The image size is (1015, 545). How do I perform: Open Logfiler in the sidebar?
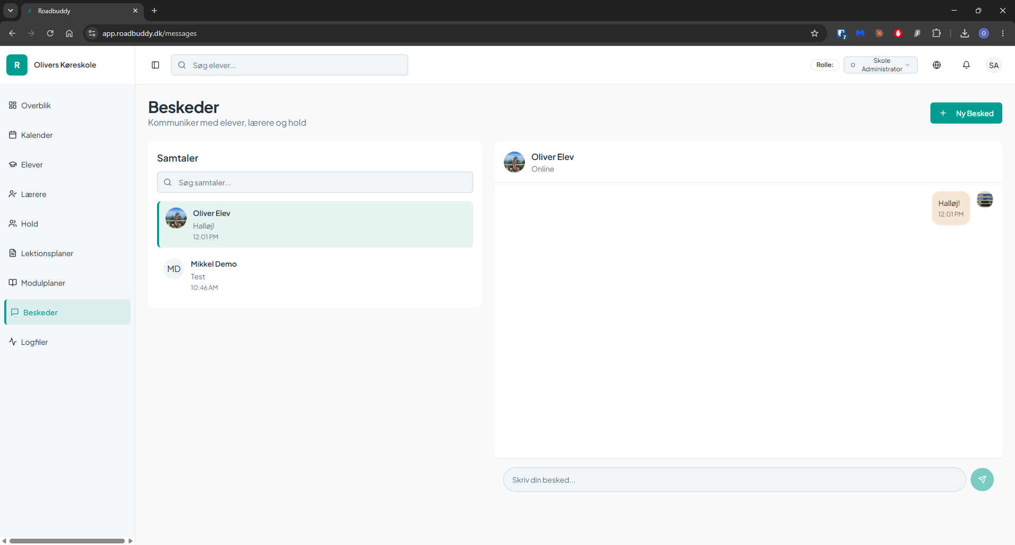tap(67, 342)
